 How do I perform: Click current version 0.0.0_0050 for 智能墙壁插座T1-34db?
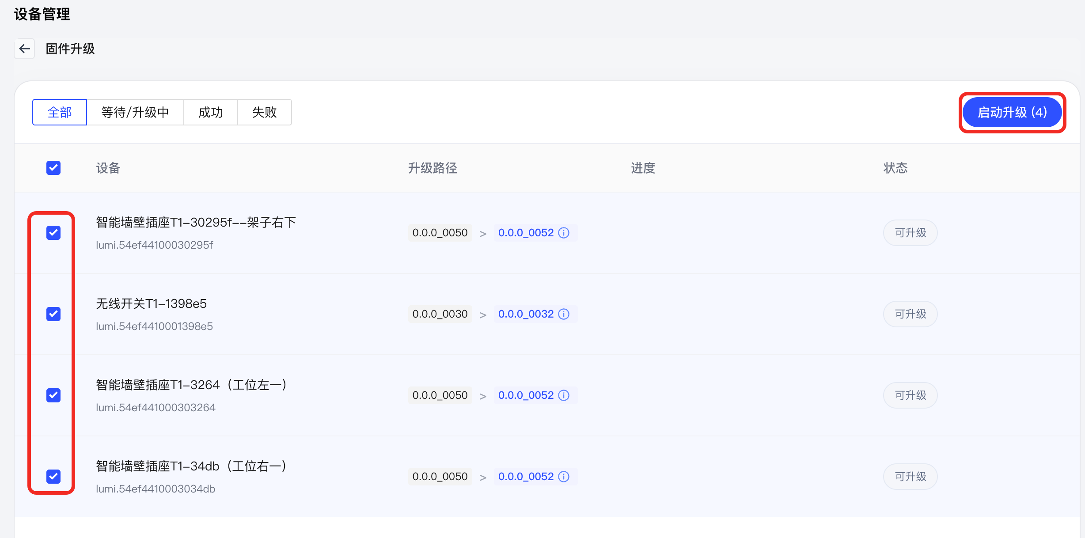pyautogui.click(x=440, y=477)
